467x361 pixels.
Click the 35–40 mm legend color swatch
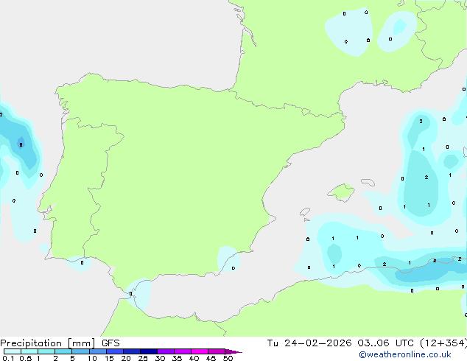pyautogui.click(x=183, y=351)
